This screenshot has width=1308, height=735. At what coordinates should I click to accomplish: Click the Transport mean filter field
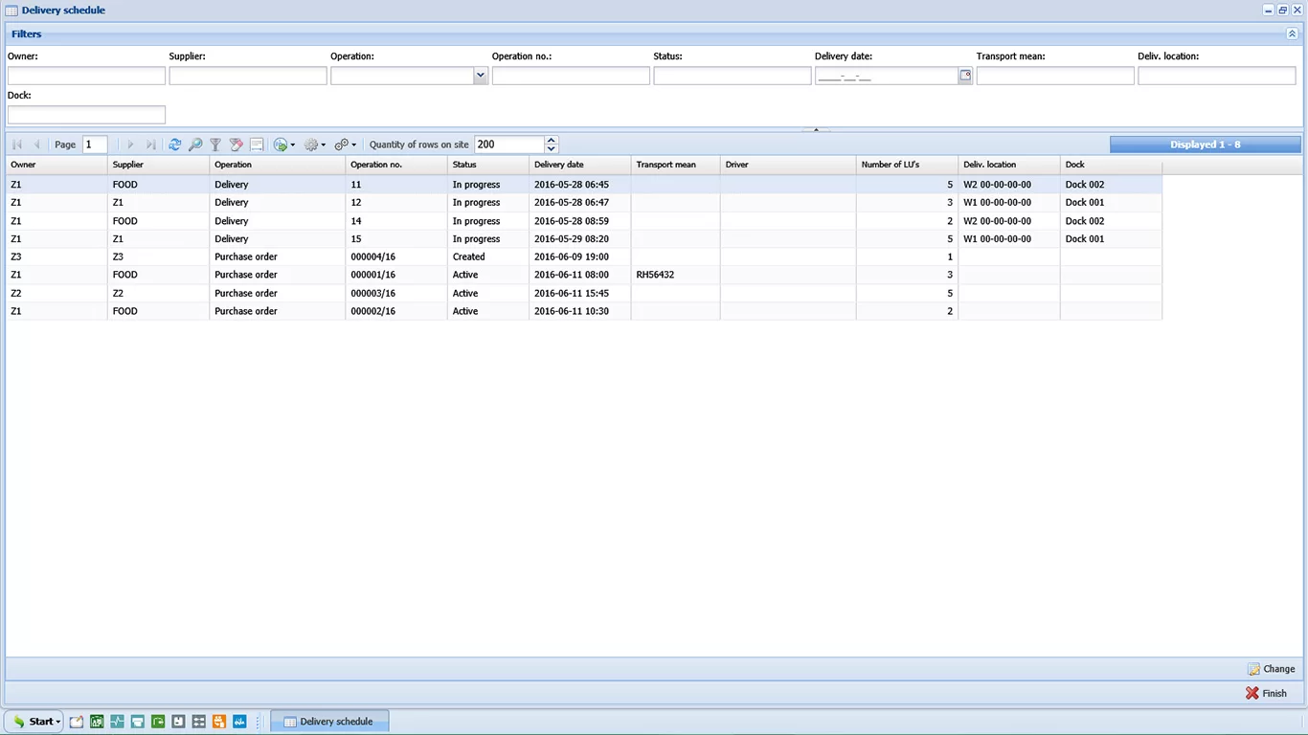point(1055,76)
